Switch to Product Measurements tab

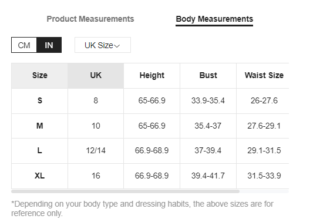90,19
